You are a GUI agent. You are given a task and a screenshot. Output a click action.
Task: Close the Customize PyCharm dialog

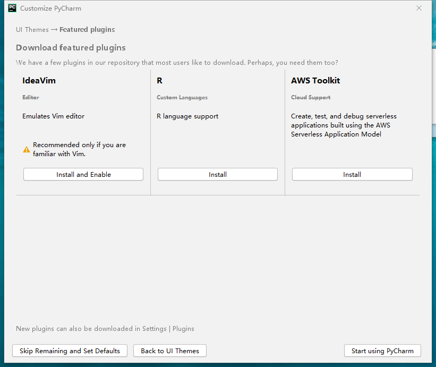(x=419, y=8)
